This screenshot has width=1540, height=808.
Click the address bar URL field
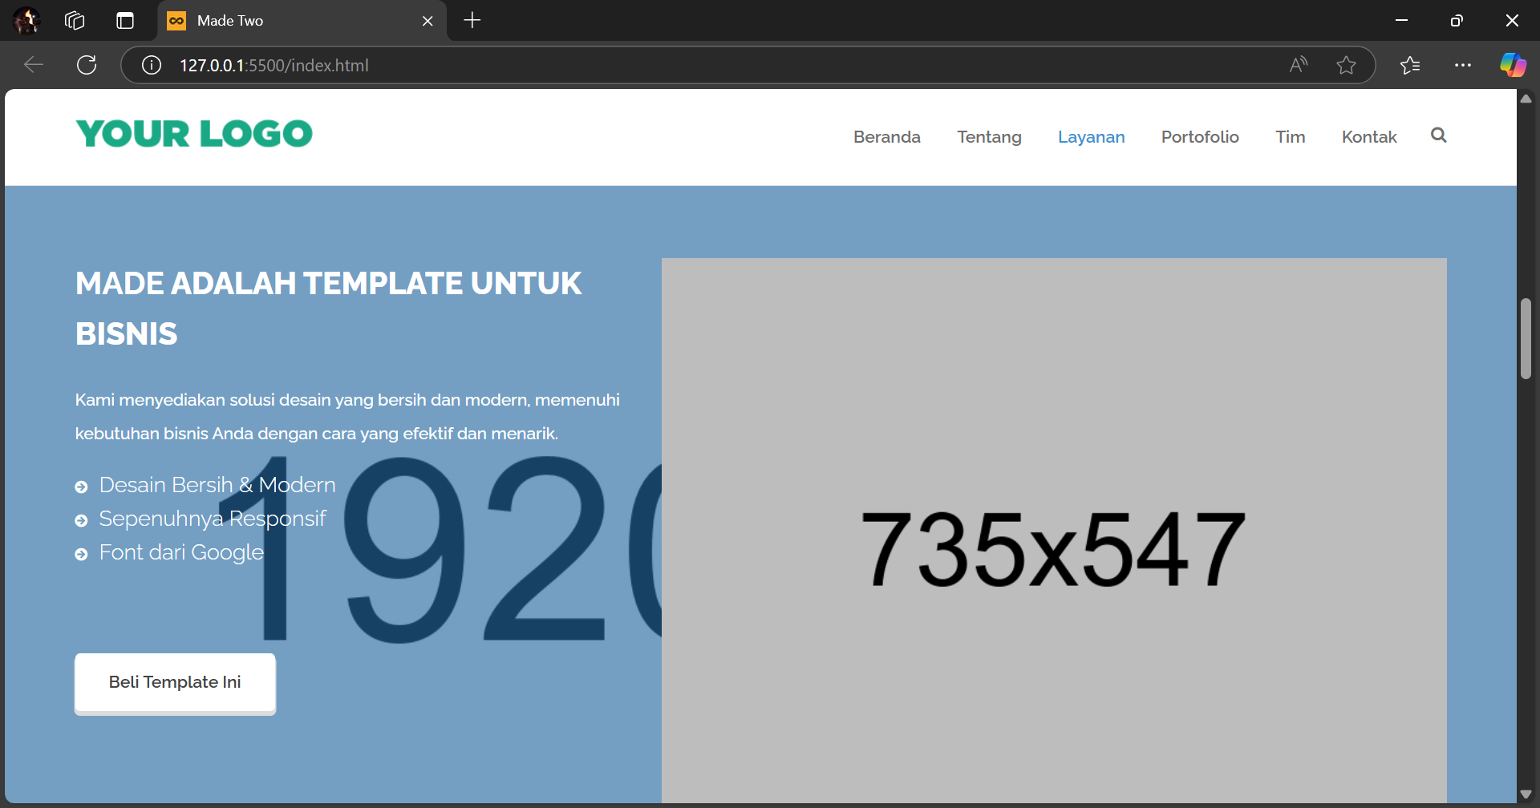(x=642, y=65)
